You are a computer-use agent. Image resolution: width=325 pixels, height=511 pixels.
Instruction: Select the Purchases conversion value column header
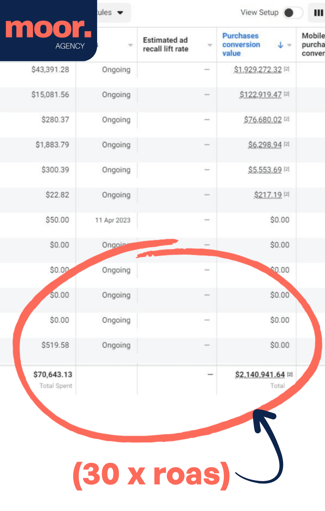[x=241, y=44]
